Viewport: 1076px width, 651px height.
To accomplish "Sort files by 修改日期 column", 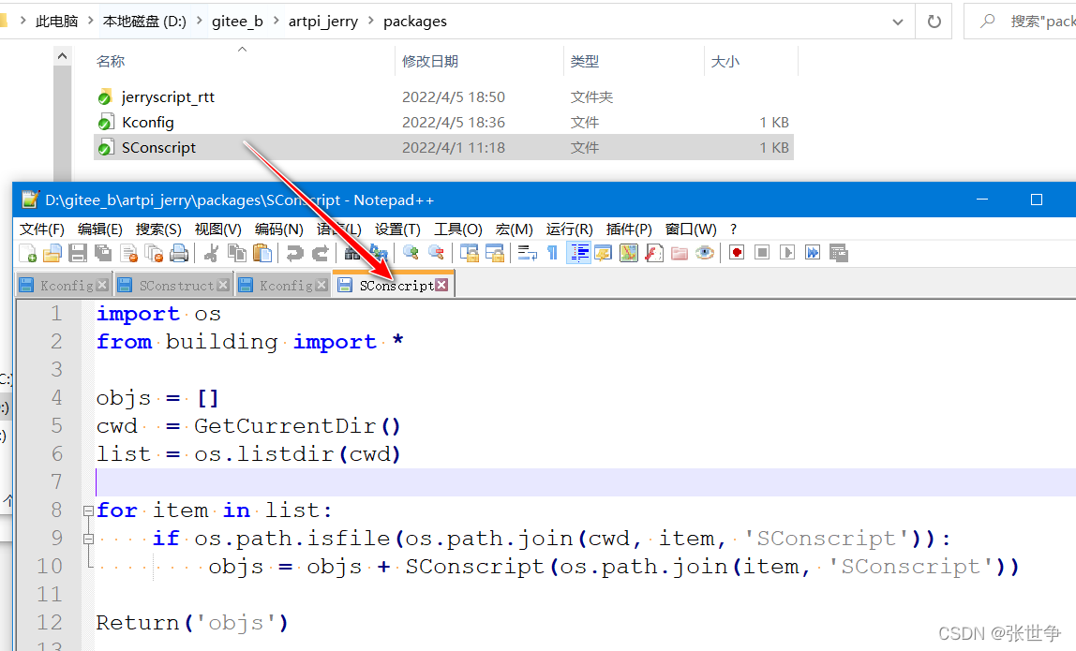I will (430, 62).
